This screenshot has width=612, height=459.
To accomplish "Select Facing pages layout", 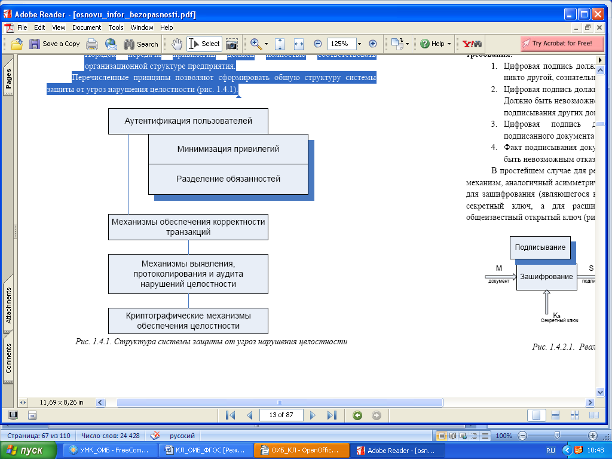I will click(593, 415).
